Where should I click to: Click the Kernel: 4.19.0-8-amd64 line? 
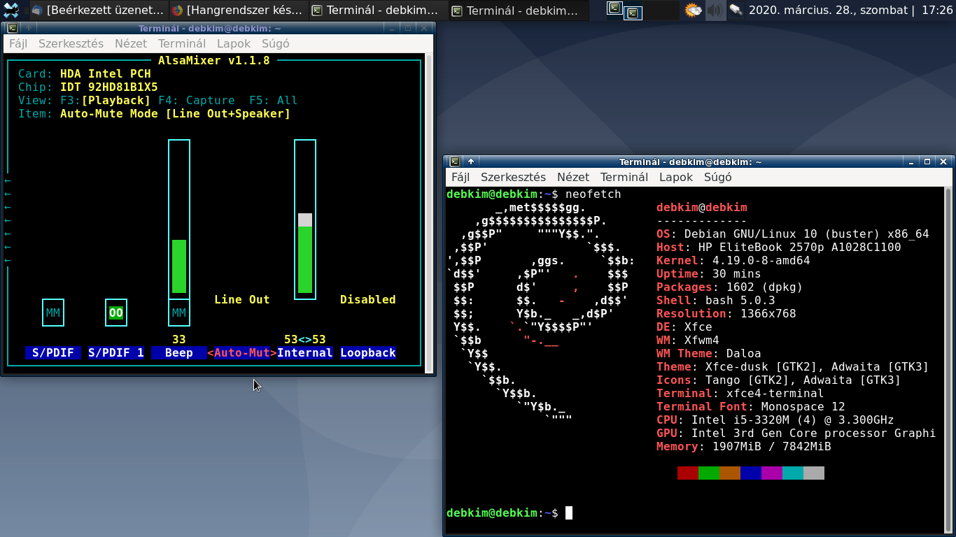point(733,260)
